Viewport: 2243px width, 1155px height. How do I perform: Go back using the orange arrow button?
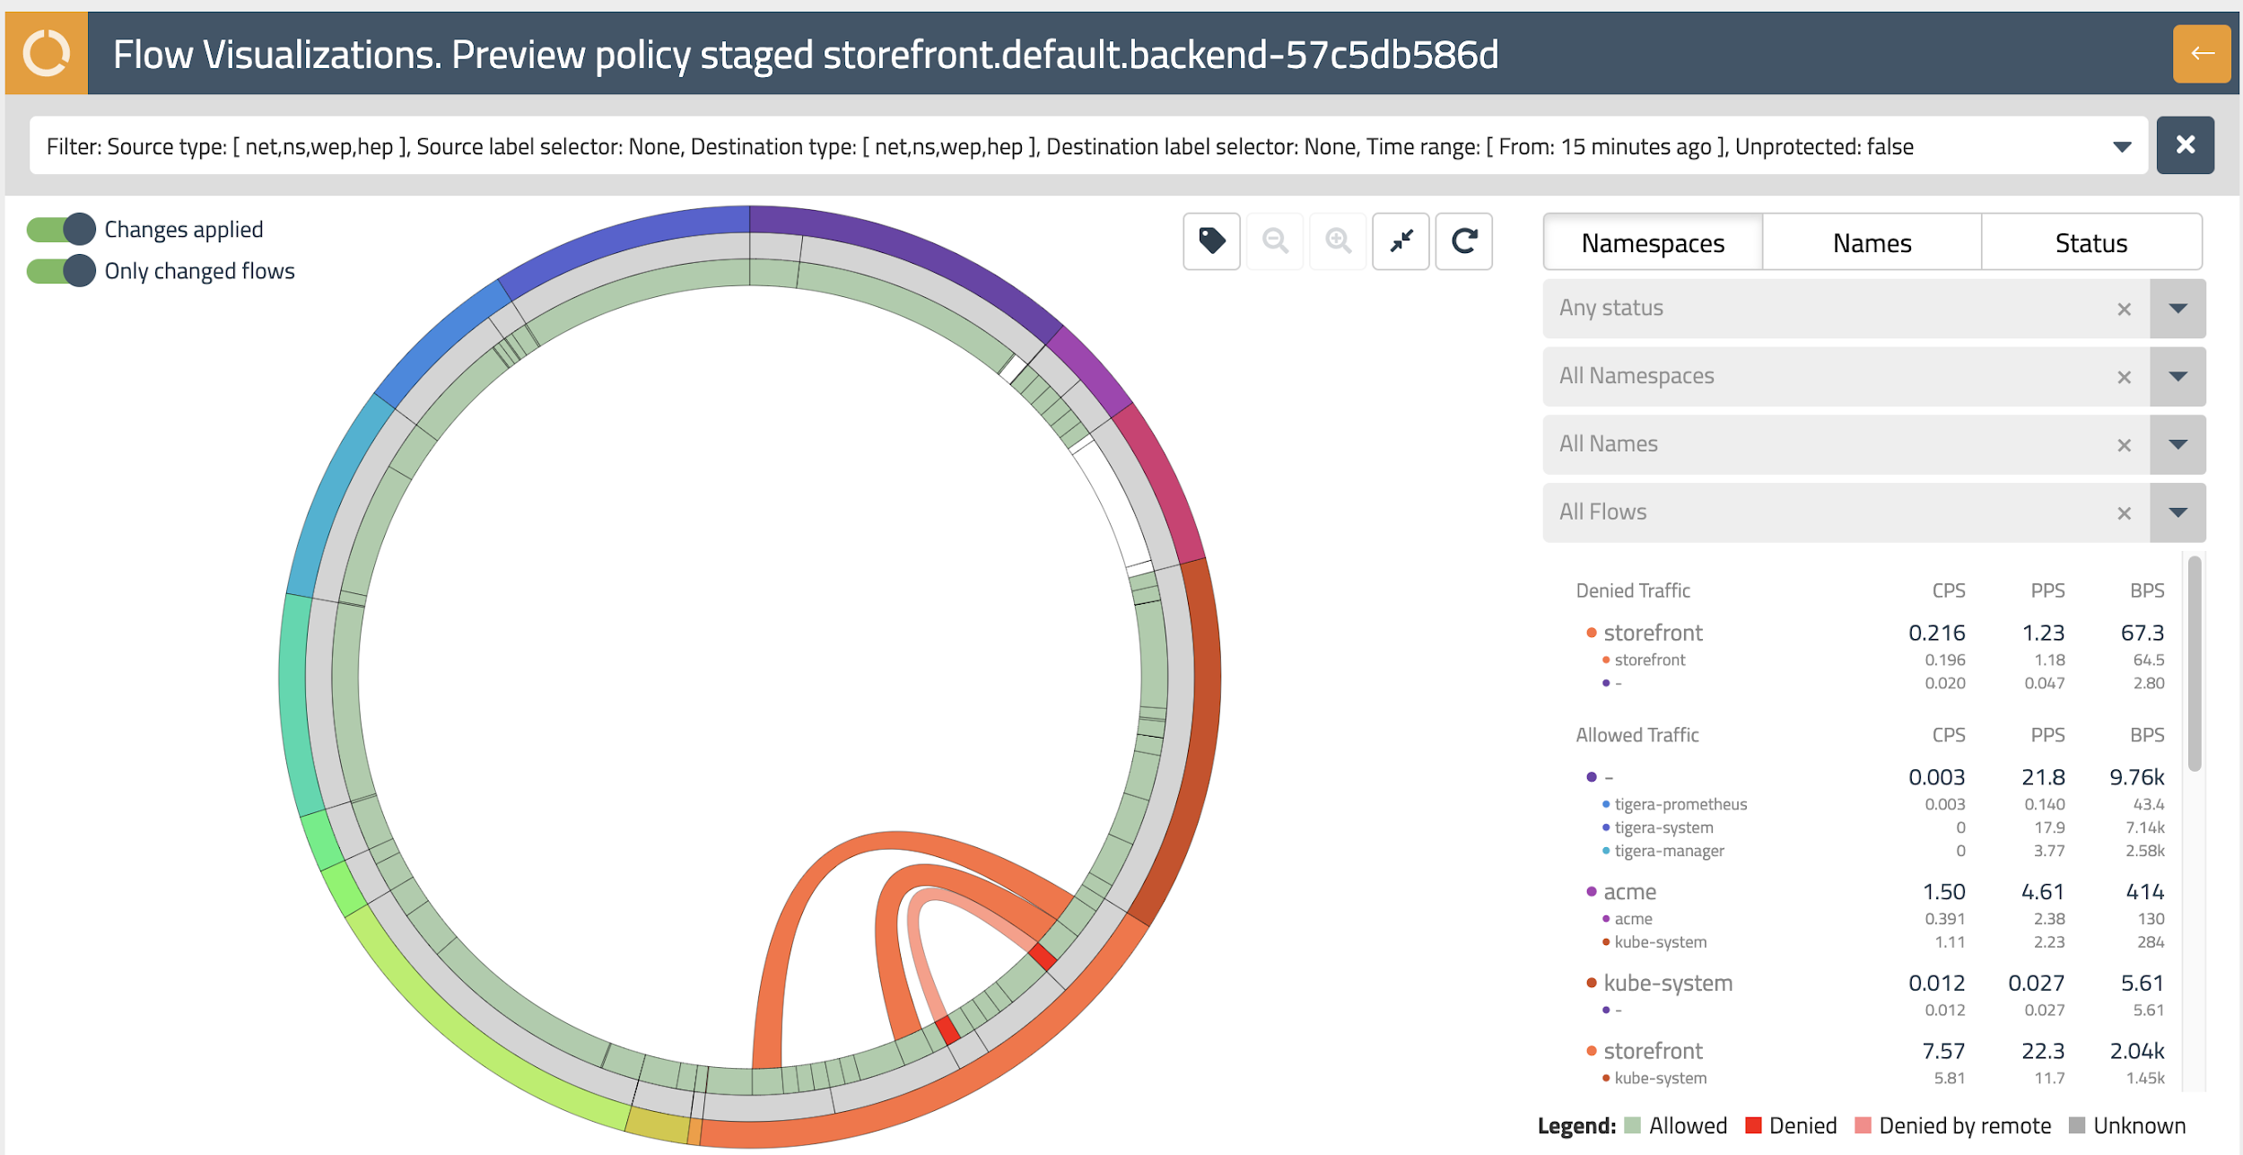tap(2201, 54)
